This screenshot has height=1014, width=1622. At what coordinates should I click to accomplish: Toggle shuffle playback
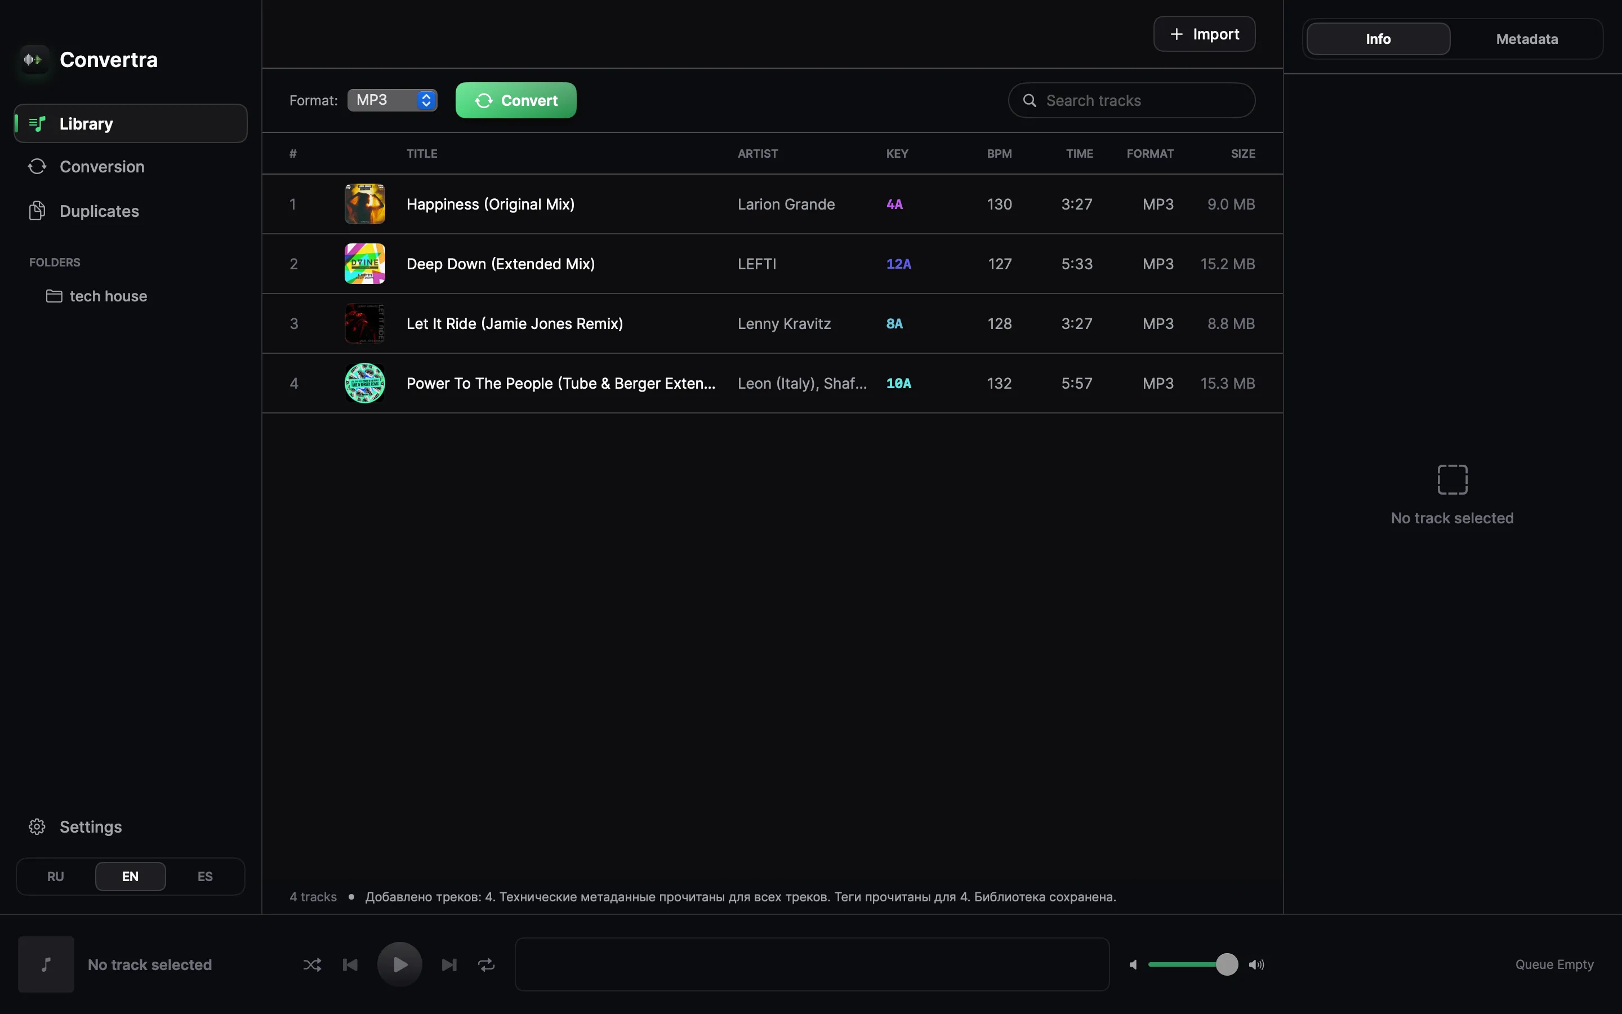coord(311,964)
